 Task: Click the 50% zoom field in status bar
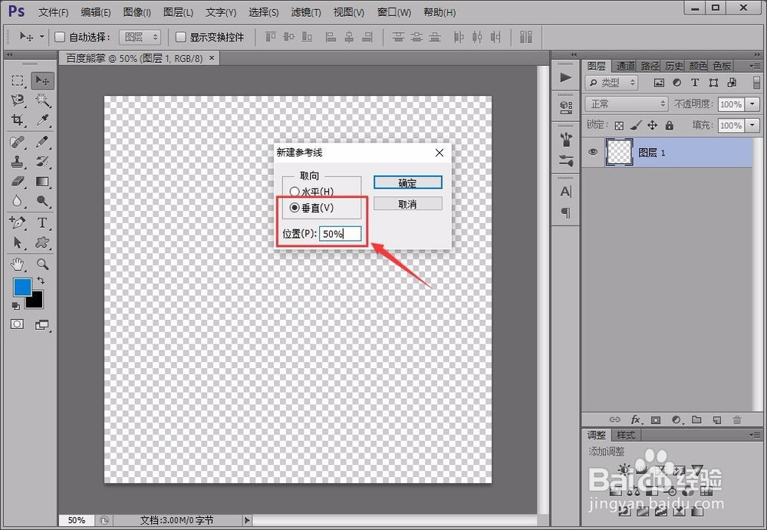[x=77, y=520]
